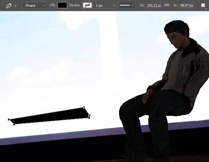Open the Shape tool mode dropdown

pos(34,6)
